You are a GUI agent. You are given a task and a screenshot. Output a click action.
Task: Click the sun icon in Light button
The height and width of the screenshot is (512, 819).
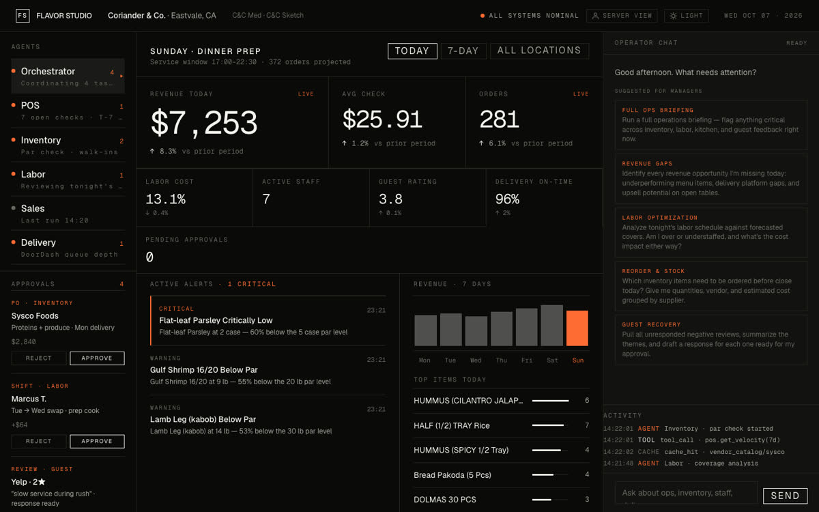673,16
